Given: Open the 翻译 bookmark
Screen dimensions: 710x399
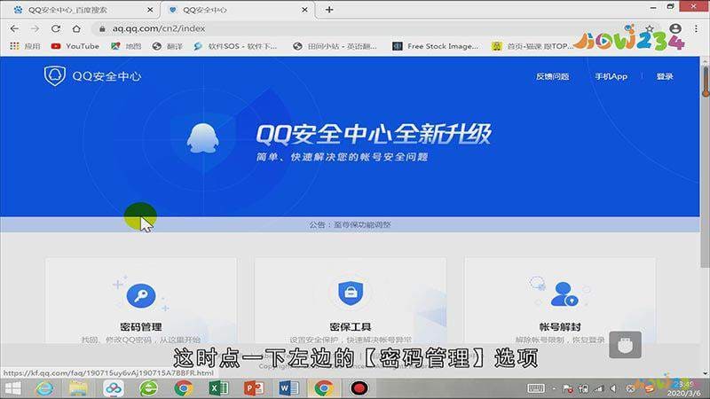Looking at the screenshot, I should tap(168, 46).
